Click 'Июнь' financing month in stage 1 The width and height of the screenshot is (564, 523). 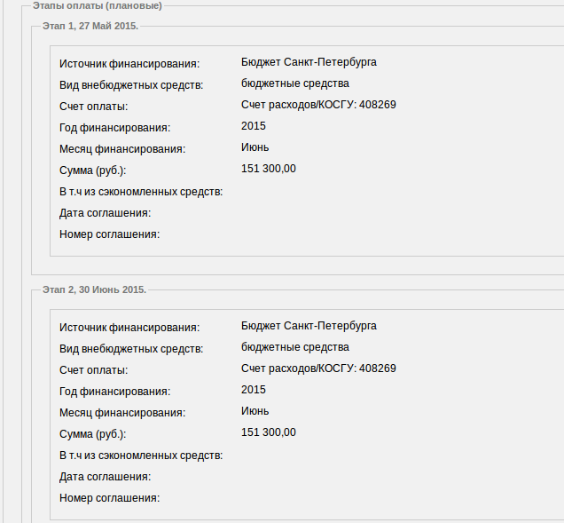[255, 147]
